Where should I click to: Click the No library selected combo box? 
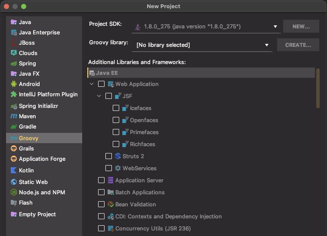pyautogui.click(x=202, y=45)
